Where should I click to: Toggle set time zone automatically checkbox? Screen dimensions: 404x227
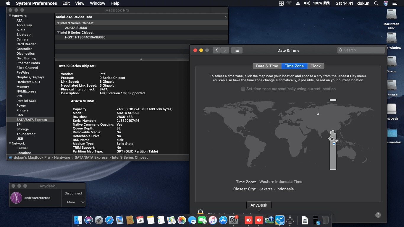(x=243, y=89)
